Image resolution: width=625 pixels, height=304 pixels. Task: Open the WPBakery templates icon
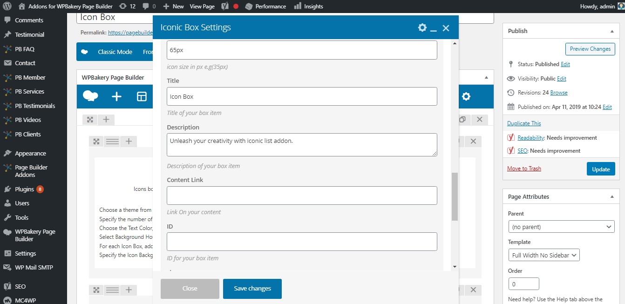pyautogui.click(x=142, y=96)
